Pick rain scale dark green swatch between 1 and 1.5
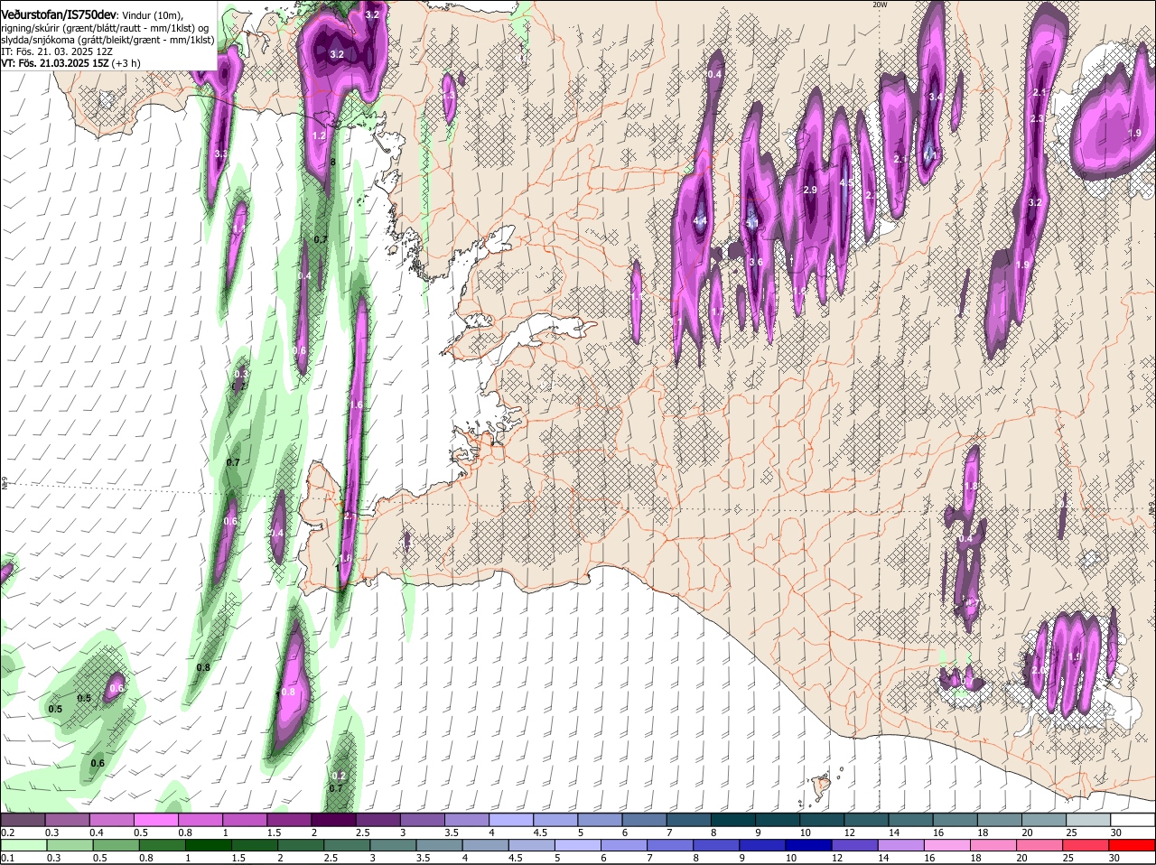This screenshot has height=865, width=1156. click(209, 845)
